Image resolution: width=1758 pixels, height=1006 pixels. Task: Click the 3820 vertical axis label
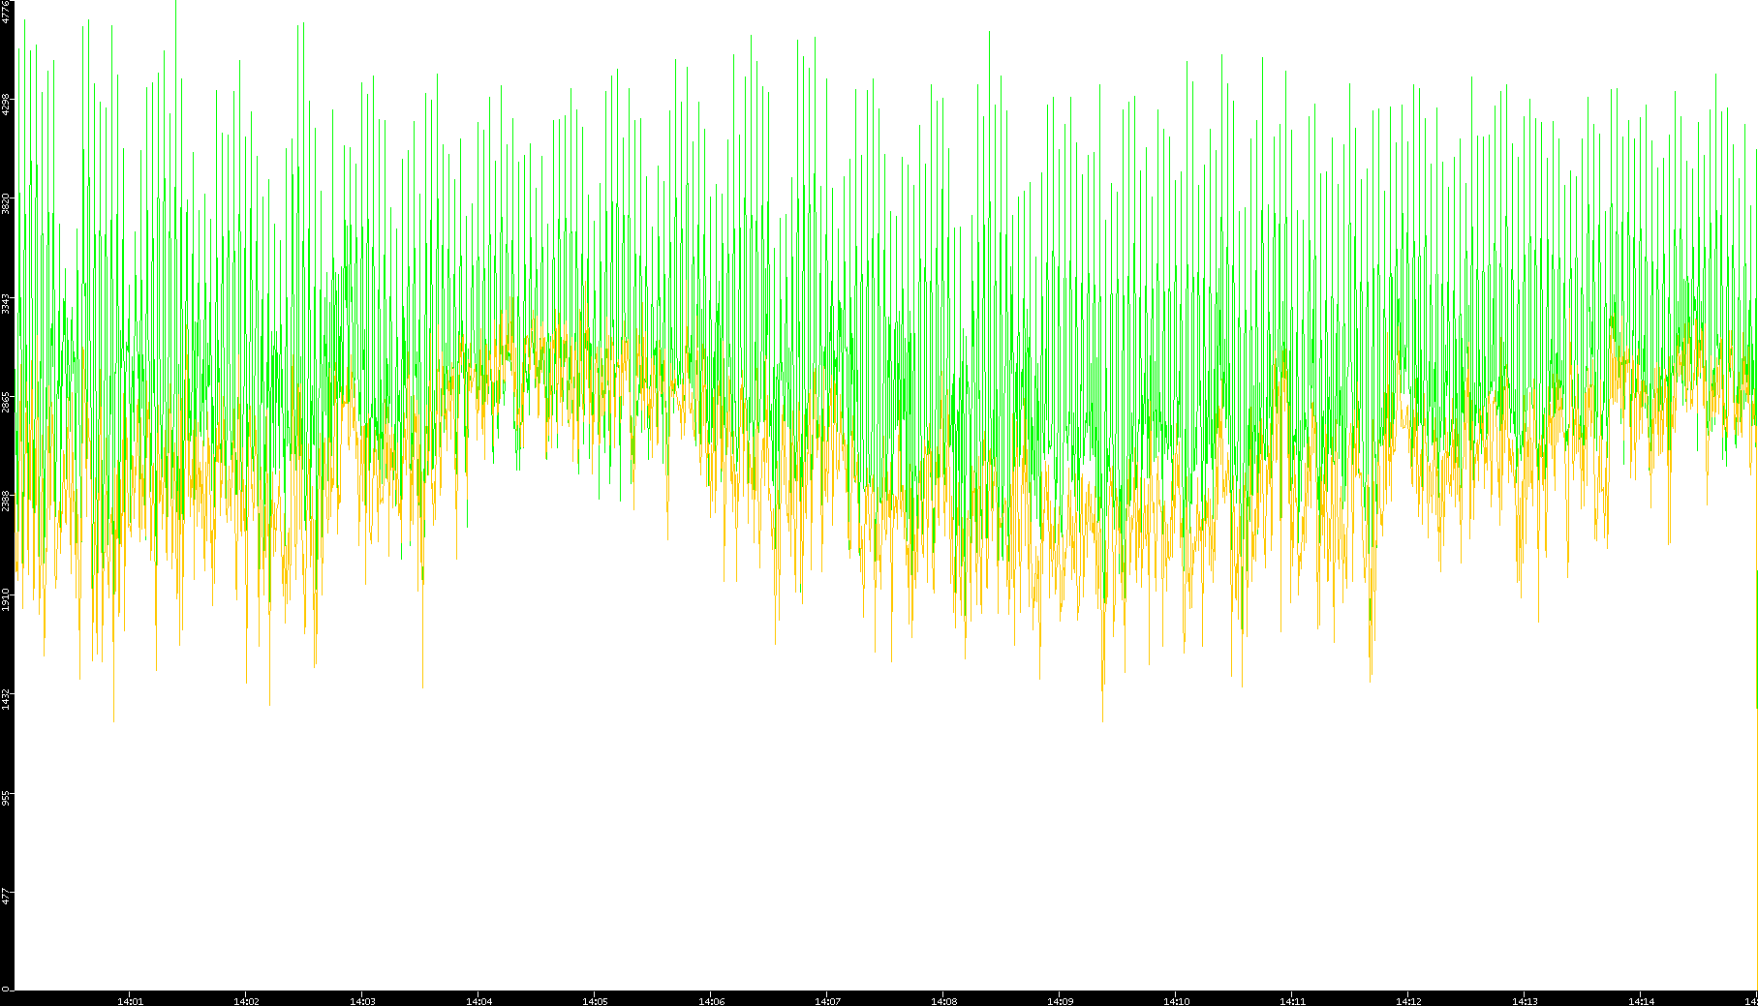point(7,203)
